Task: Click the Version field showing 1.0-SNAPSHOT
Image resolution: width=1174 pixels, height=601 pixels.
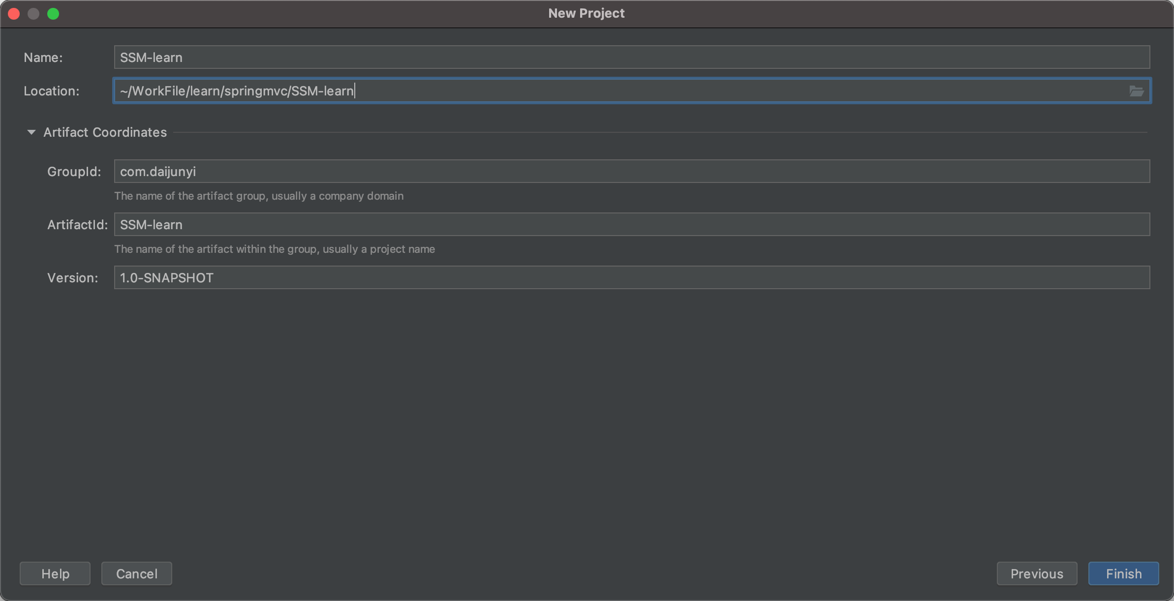Action: [631, 278]
